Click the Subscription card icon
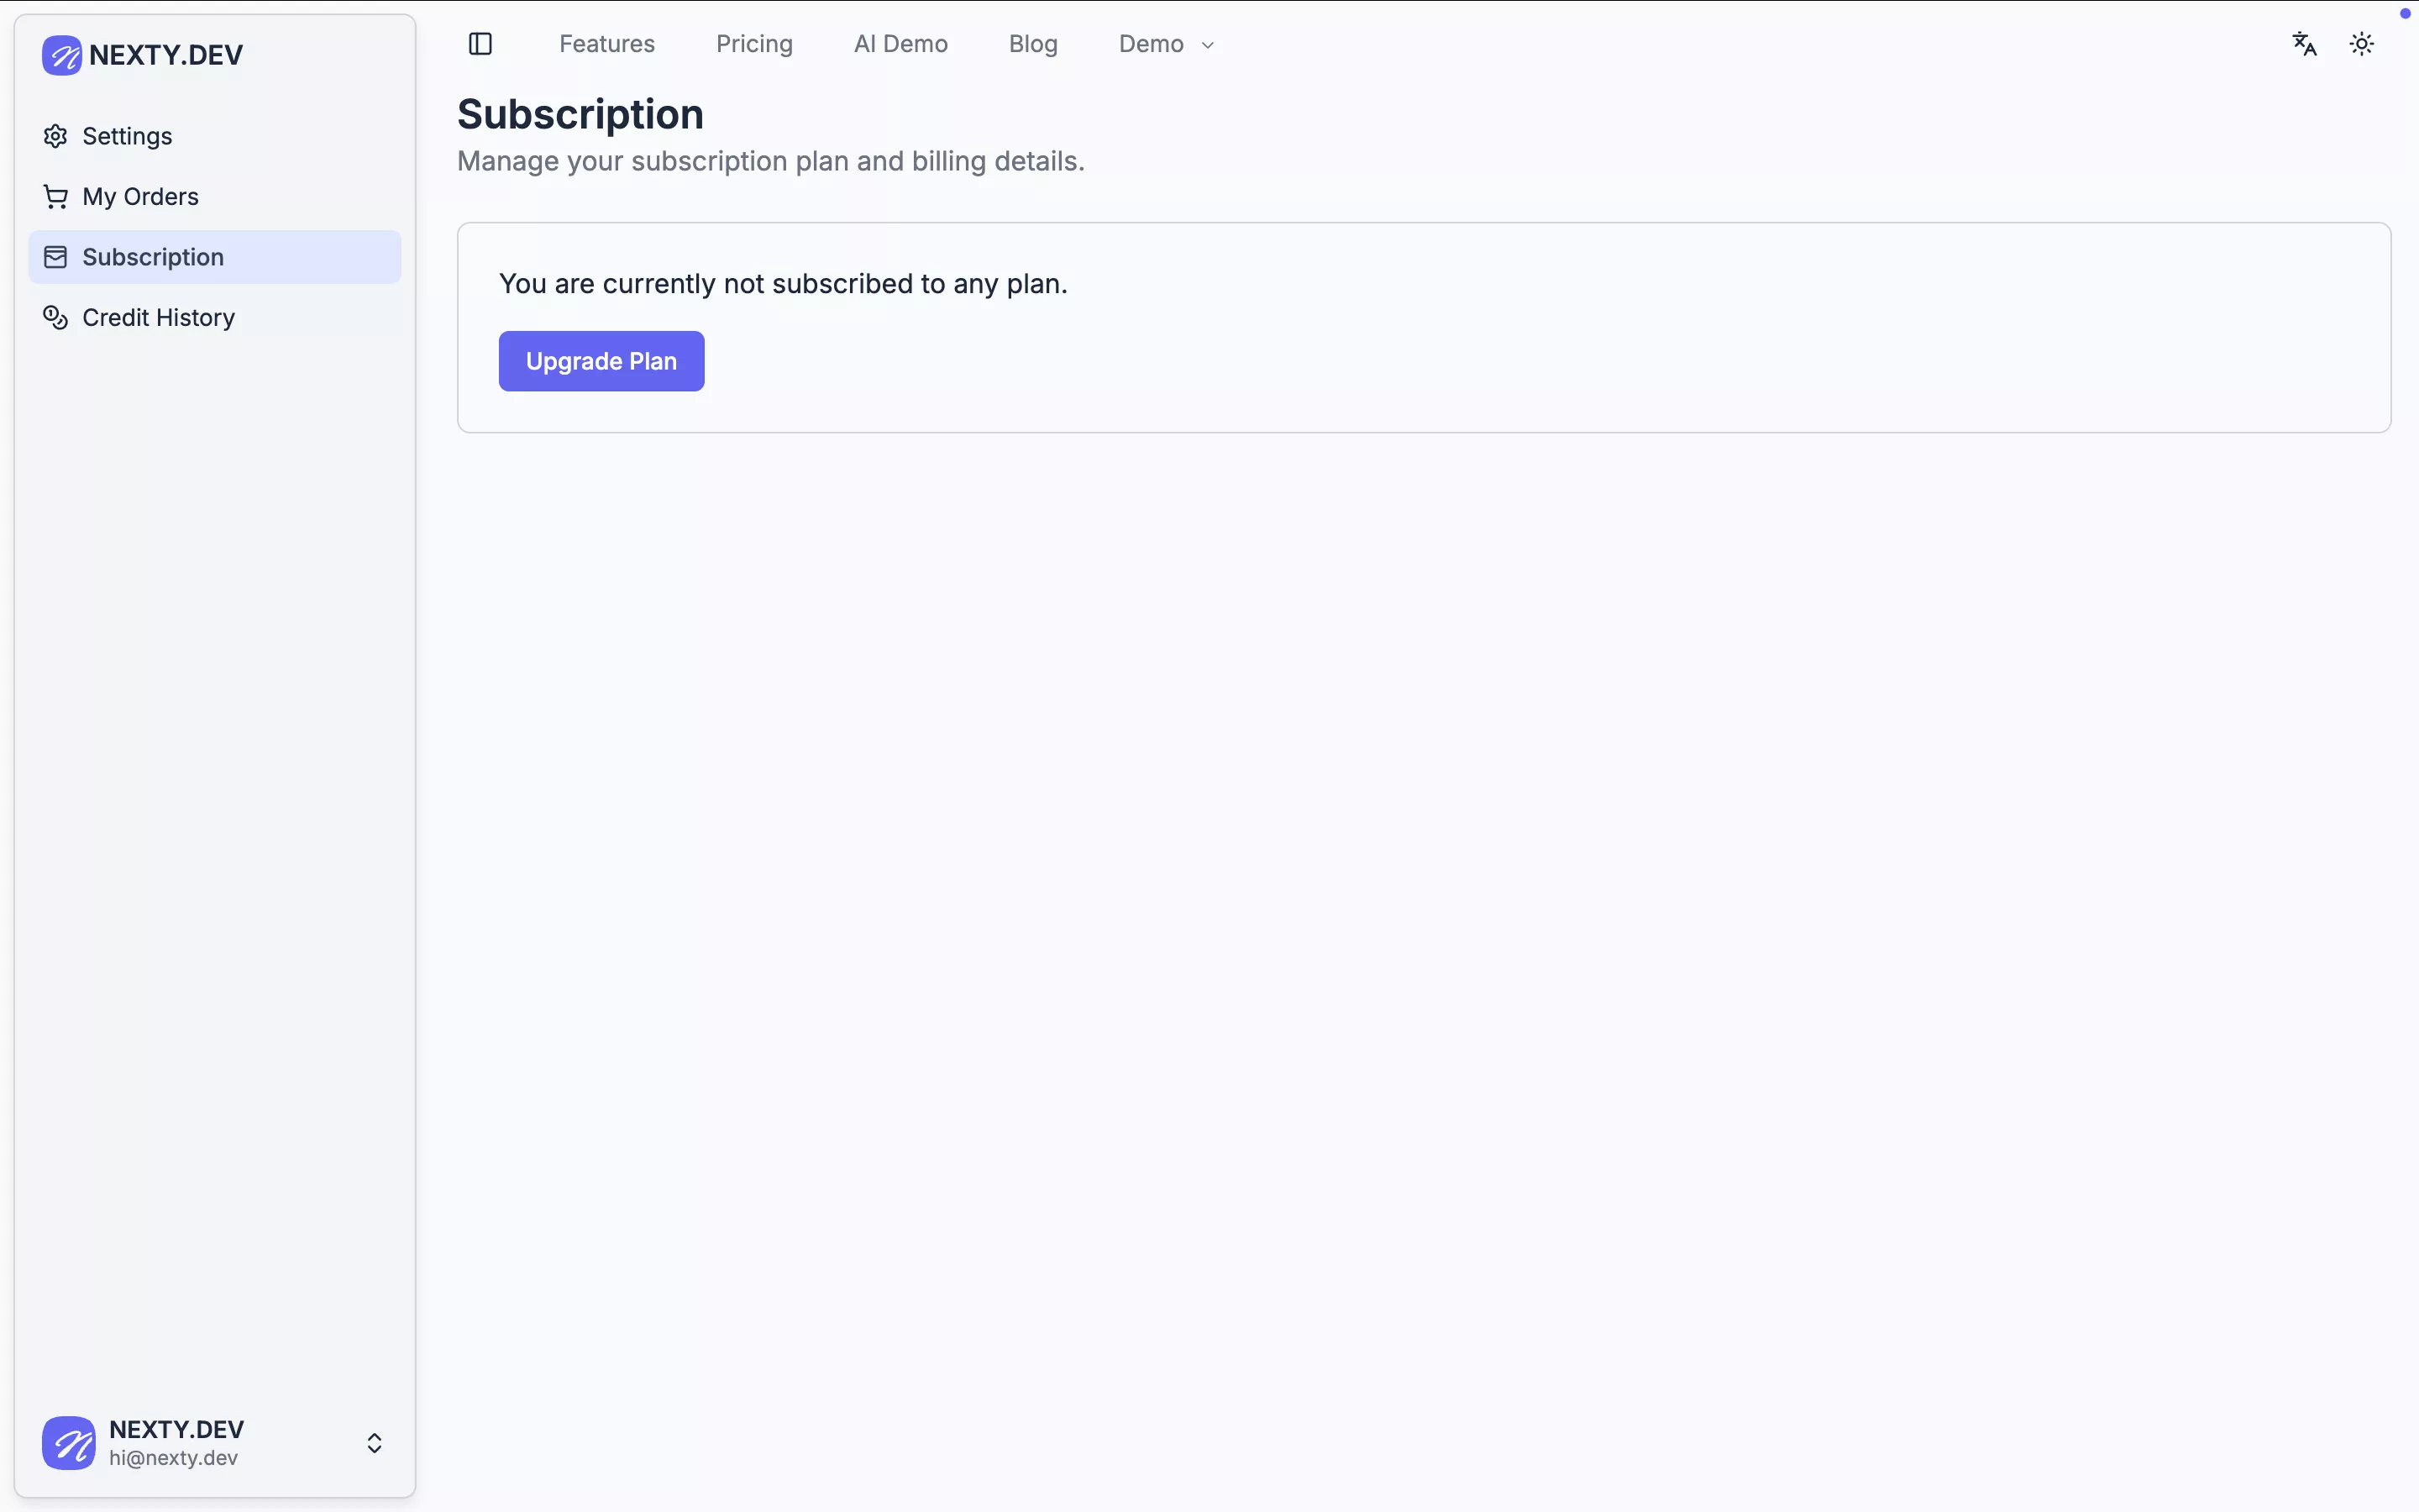Image resolution: width=2419 pixels, height=1512 pixels. 56,257
